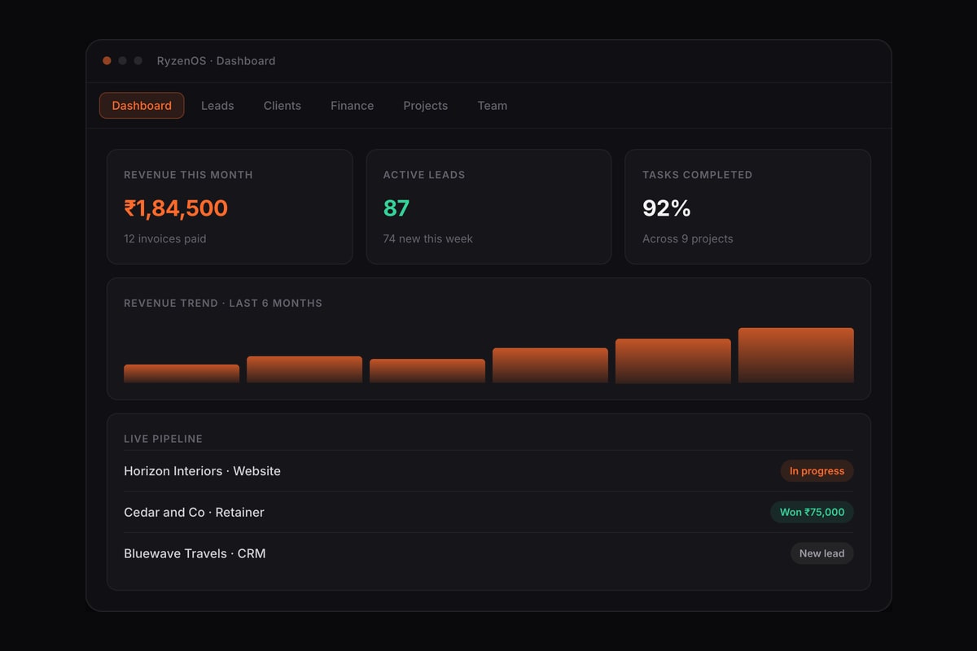
Task: Click the Won ₹75,000 badge
Action: click(x=812, y=512)
